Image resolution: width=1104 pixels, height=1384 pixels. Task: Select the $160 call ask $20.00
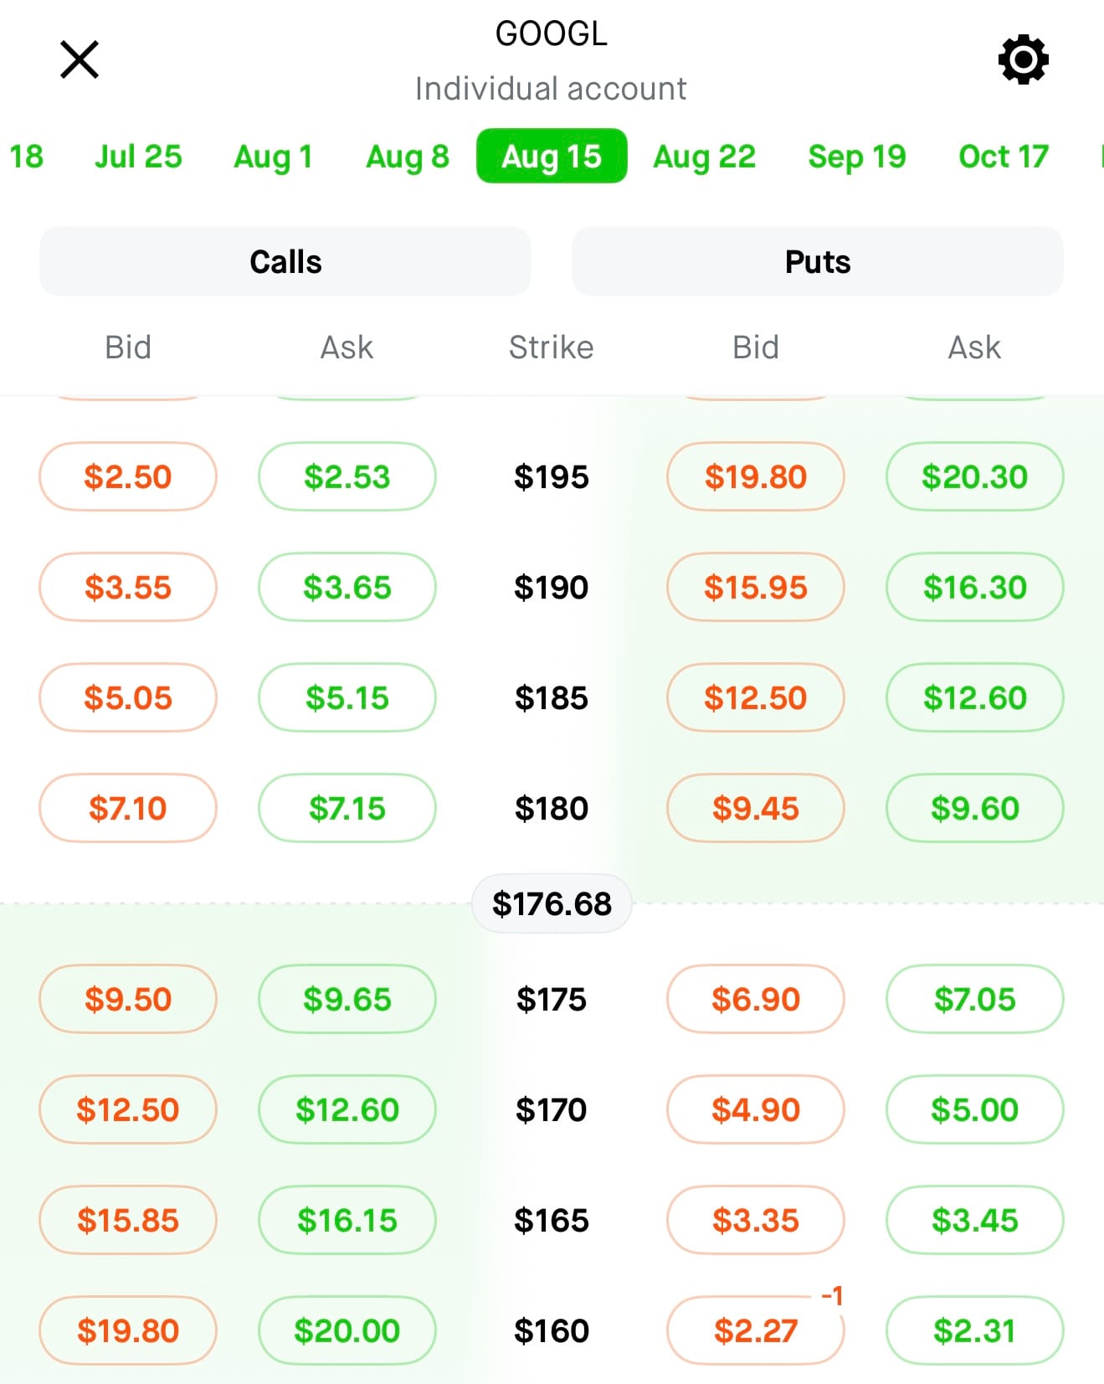(347, 1330)
